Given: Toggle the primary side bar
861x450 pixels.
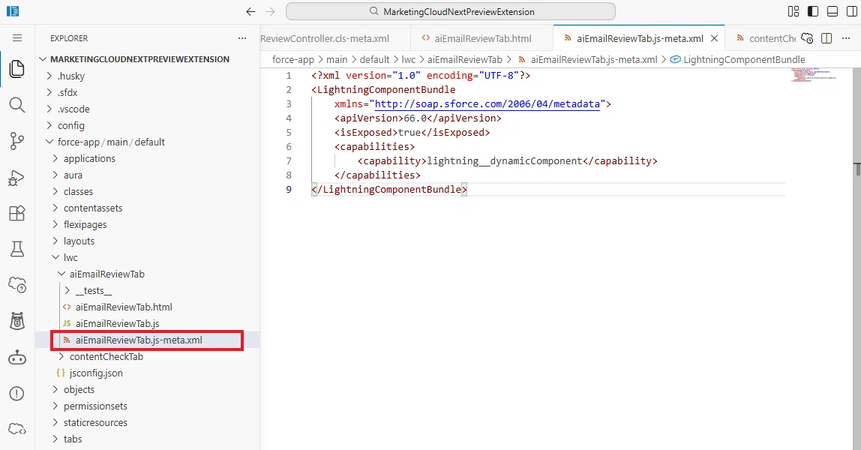Looking at the screenshot, I should [813, 11].
